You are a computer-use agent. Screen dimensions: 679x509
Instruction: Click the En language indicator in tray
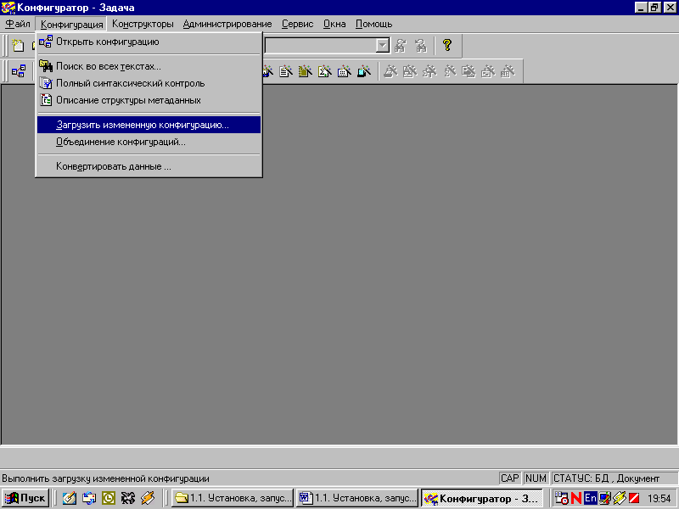pos(590,498)
